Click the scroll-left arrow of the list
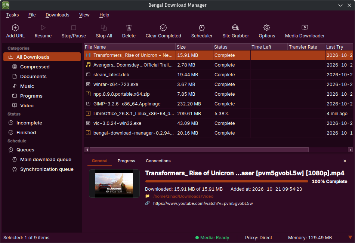Screen dimensions: 355x243 (x=87, y=150)
